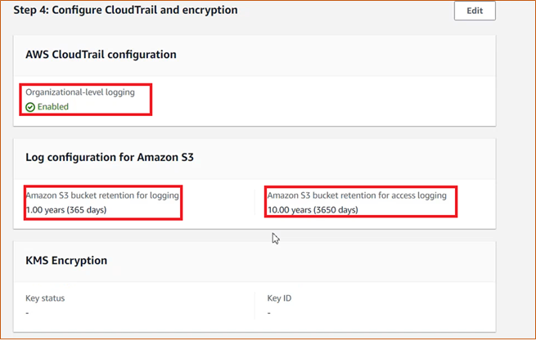The image size is (536, 340).
Task: Click the Step 4 Configure CloudTrail title
Action: pos(125,11)
